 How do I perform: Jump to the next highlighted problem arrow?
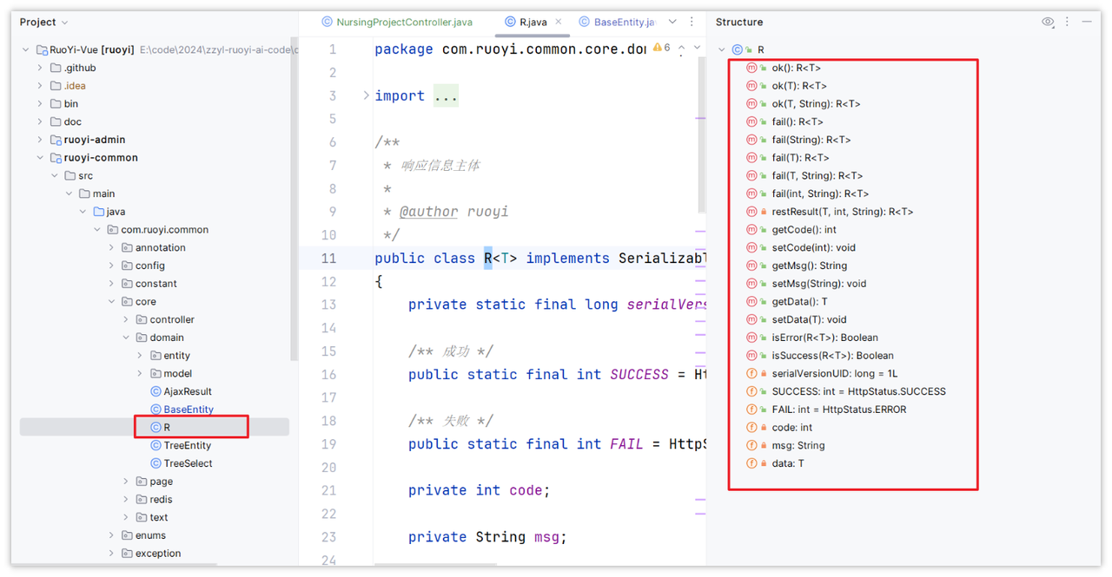point(697,48)
